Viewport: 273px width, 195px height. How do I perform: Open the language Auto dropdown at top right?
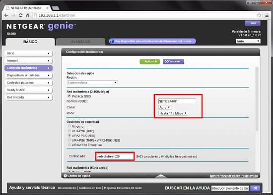[248, 41]
